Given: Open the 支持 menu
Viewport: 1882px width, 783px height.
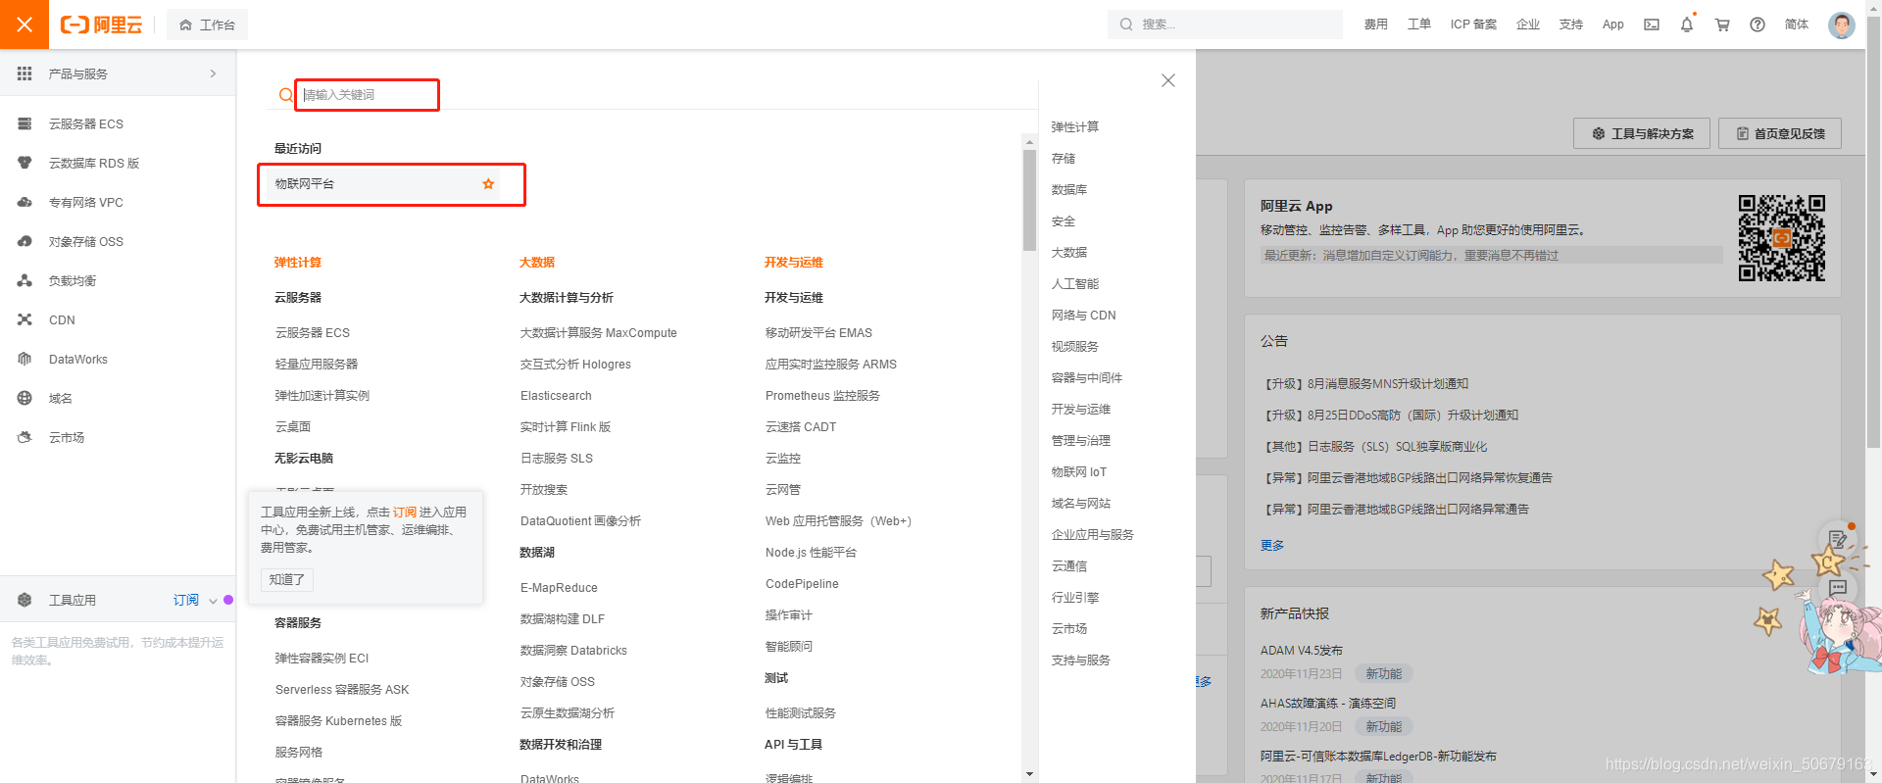Looking at the screenshot, I should tap(1571, 24).
